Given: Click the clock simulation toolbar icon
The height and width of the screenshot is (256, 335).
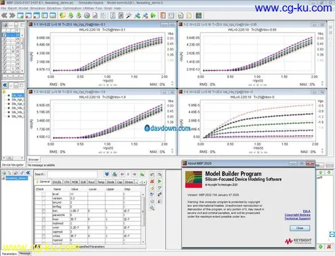Looking at the screenshot, I should pos(87,15).
